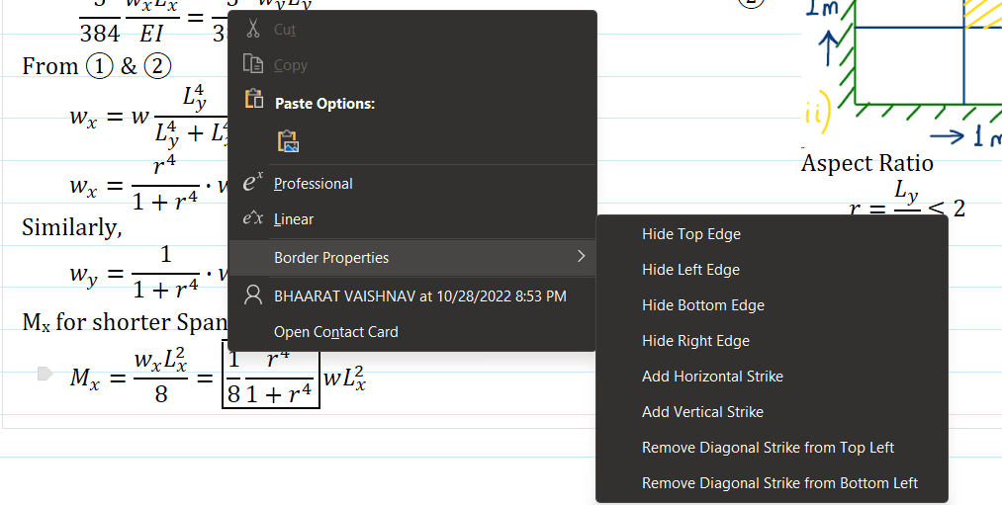
Task: Select Remove Diagonal Strike from Top Left
Action: (772, 448)
